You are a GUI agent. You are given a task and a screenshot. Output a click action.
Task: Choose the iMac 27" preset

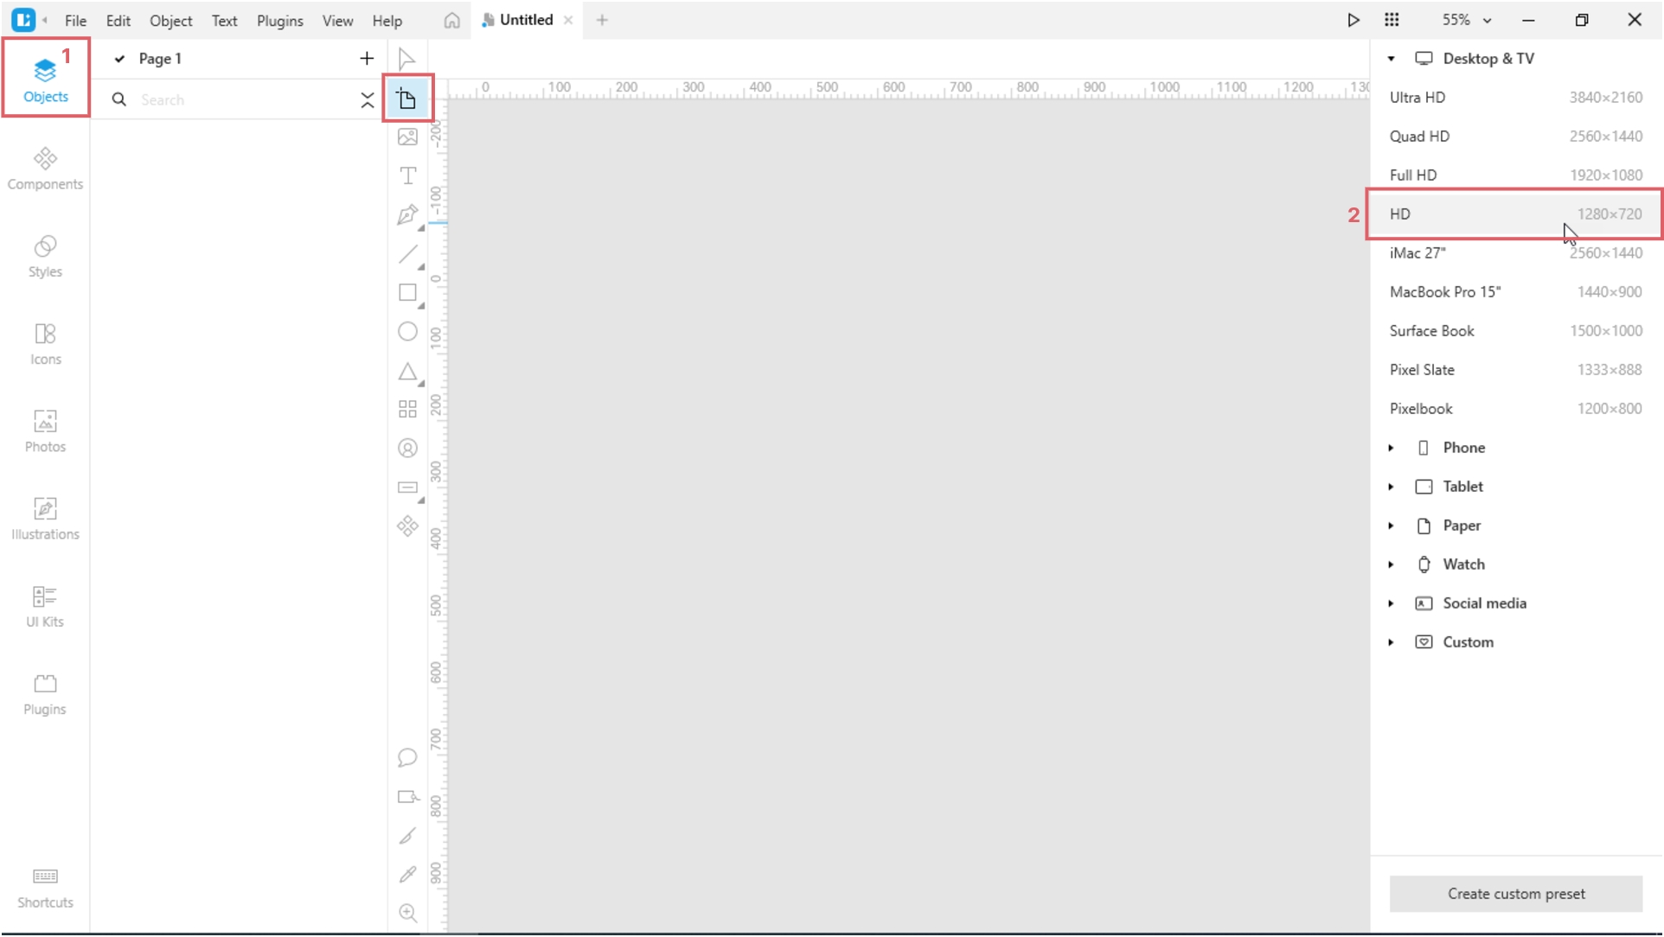tap(1515, 253)
